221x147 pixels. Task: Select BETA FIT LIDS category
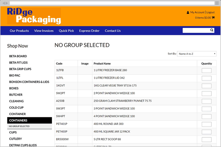[18, 62]
